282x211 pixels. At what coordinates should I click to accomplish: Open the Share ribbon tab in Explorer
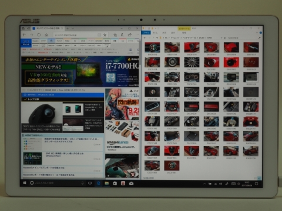[x=164, y=33]
